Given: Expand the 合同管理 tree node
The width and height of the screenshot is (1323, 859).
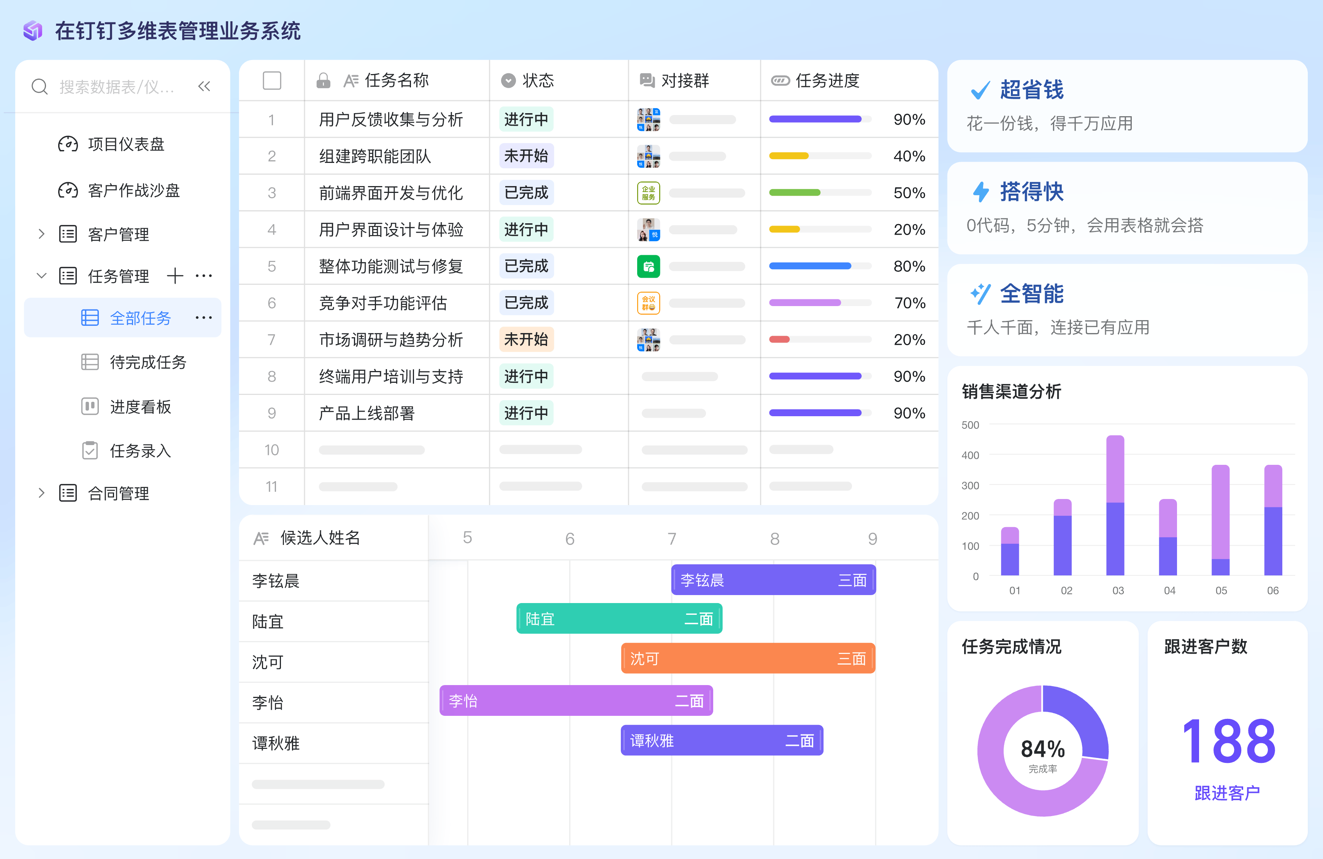Looking at the screenshot, I should (41, 493).
